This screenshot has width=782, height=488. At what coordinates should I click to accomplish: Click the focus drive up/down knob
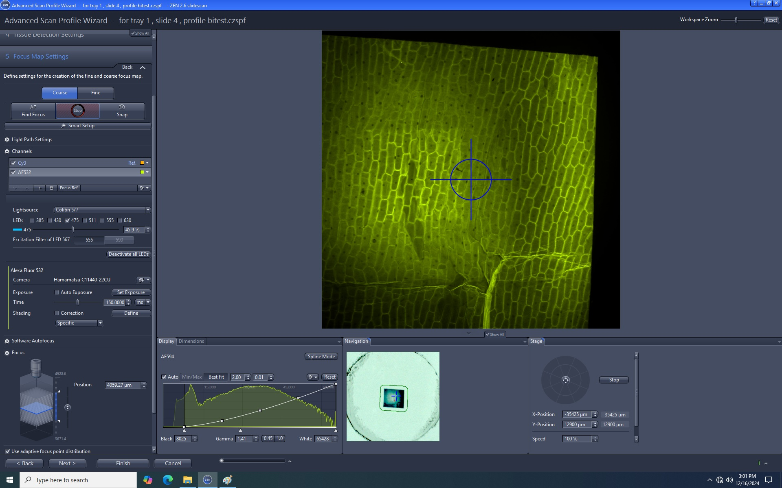click(x=68, y=407)
